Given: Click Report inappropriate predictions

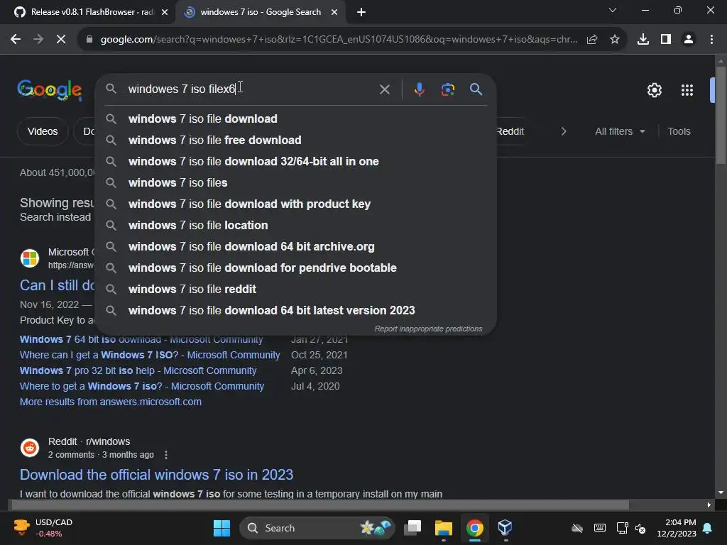Looking at the screenshot, I should 428,329.
